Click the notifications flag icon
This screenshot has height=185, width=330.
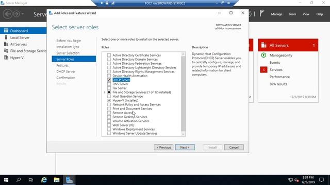point(261,14)
